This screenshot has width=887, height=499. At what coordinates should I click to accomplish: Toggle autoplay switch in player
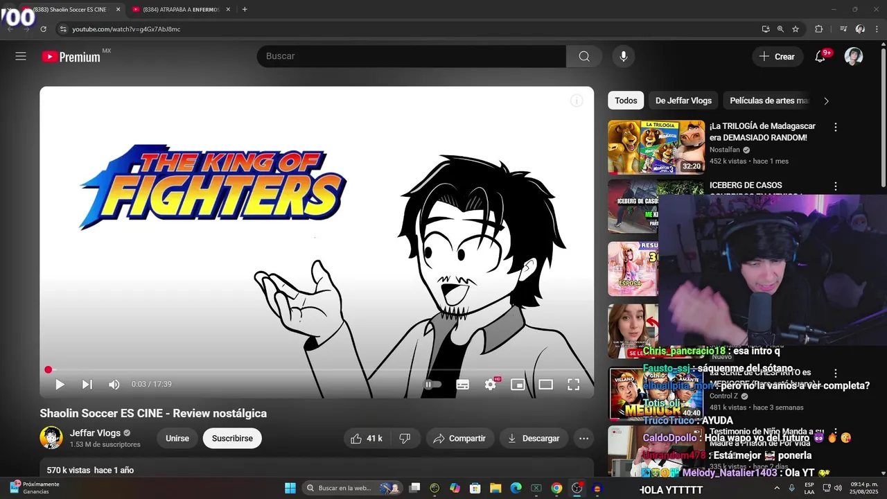click(x=432, y=384)
